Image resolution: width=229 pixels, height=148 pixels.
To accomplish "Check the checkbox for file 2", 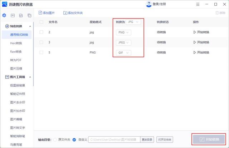I will (42, 32).
